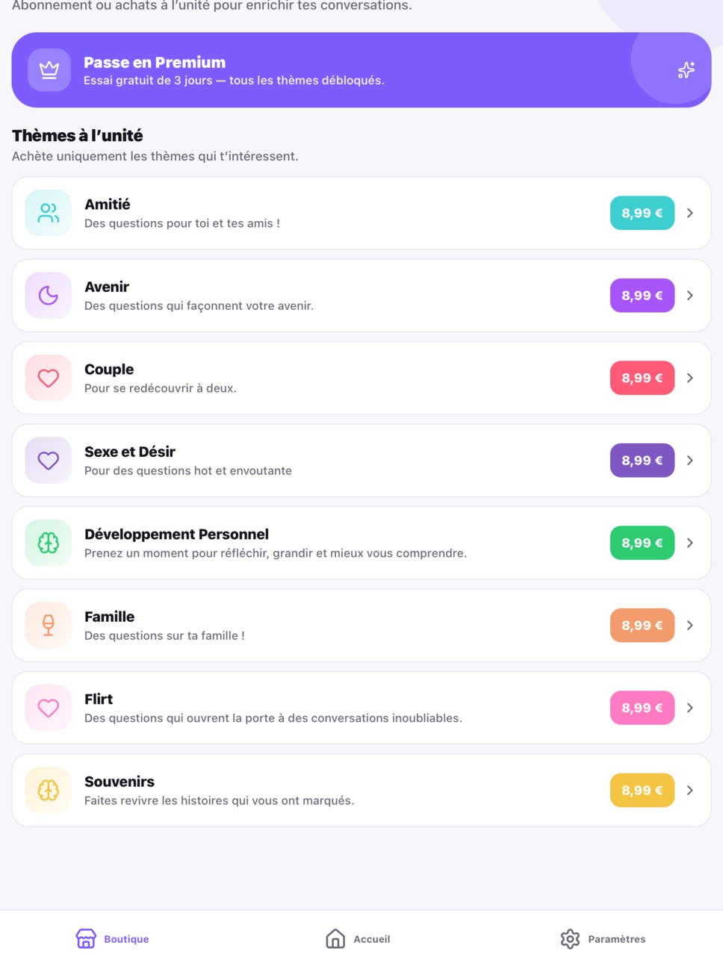Click the pink Flirt 8,99 € button
The height and width of the screenshot is (963, 723).
point(642,708)
